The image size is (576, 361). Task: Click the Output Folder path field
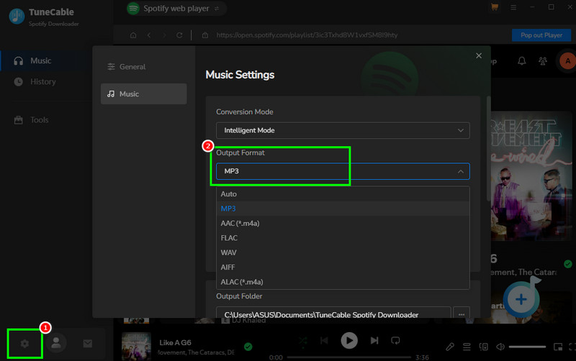point(333,313)
